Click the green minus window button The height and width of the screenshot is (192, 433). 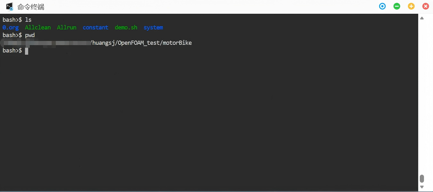coord(397,6)
